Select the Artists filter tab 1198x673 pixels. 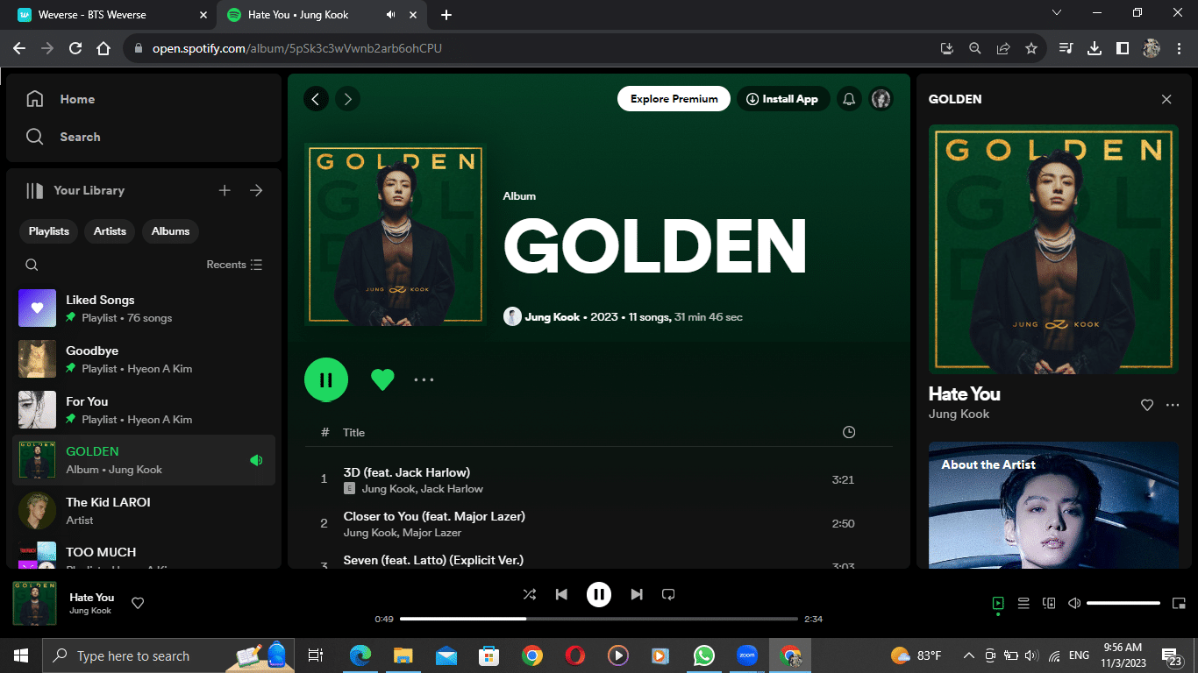110,231
